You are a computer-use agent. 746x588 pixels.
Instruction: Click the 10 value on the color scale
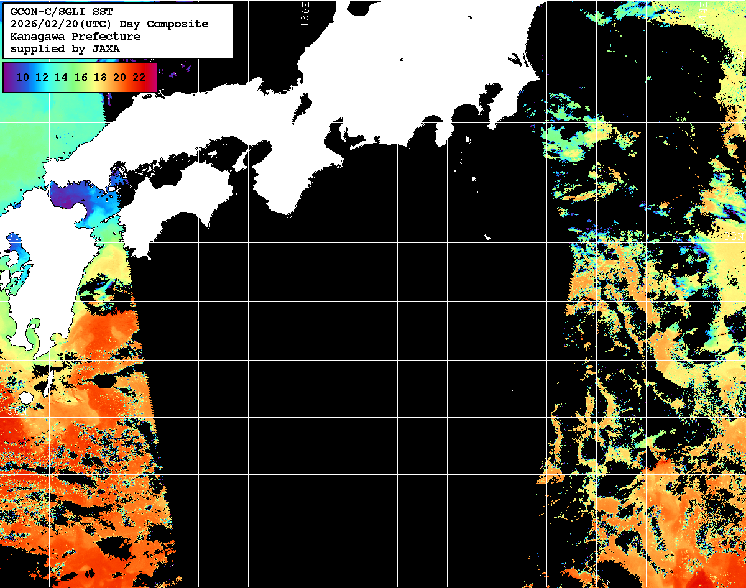(x=22, y=78)
